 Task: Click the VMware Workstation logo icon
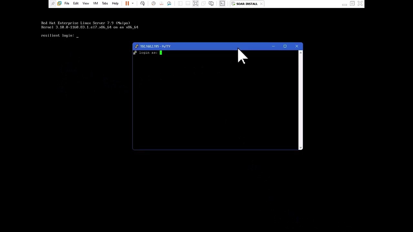pos(59,4)
